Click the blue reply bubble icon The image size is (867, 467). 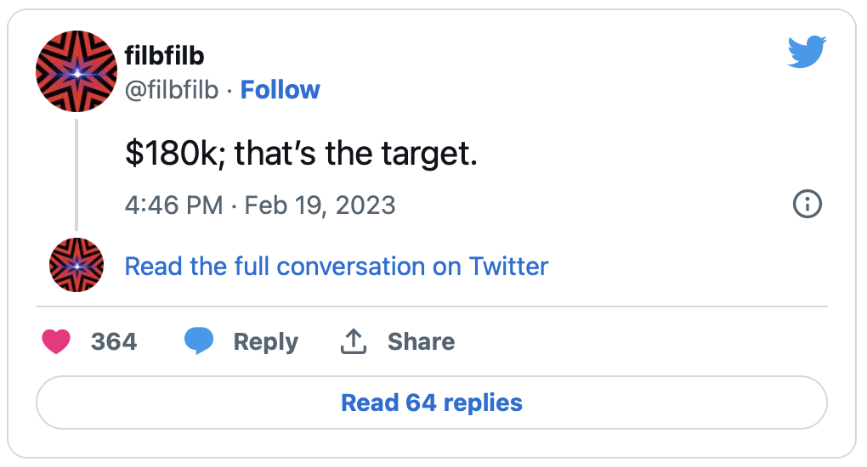pos(199,341)
